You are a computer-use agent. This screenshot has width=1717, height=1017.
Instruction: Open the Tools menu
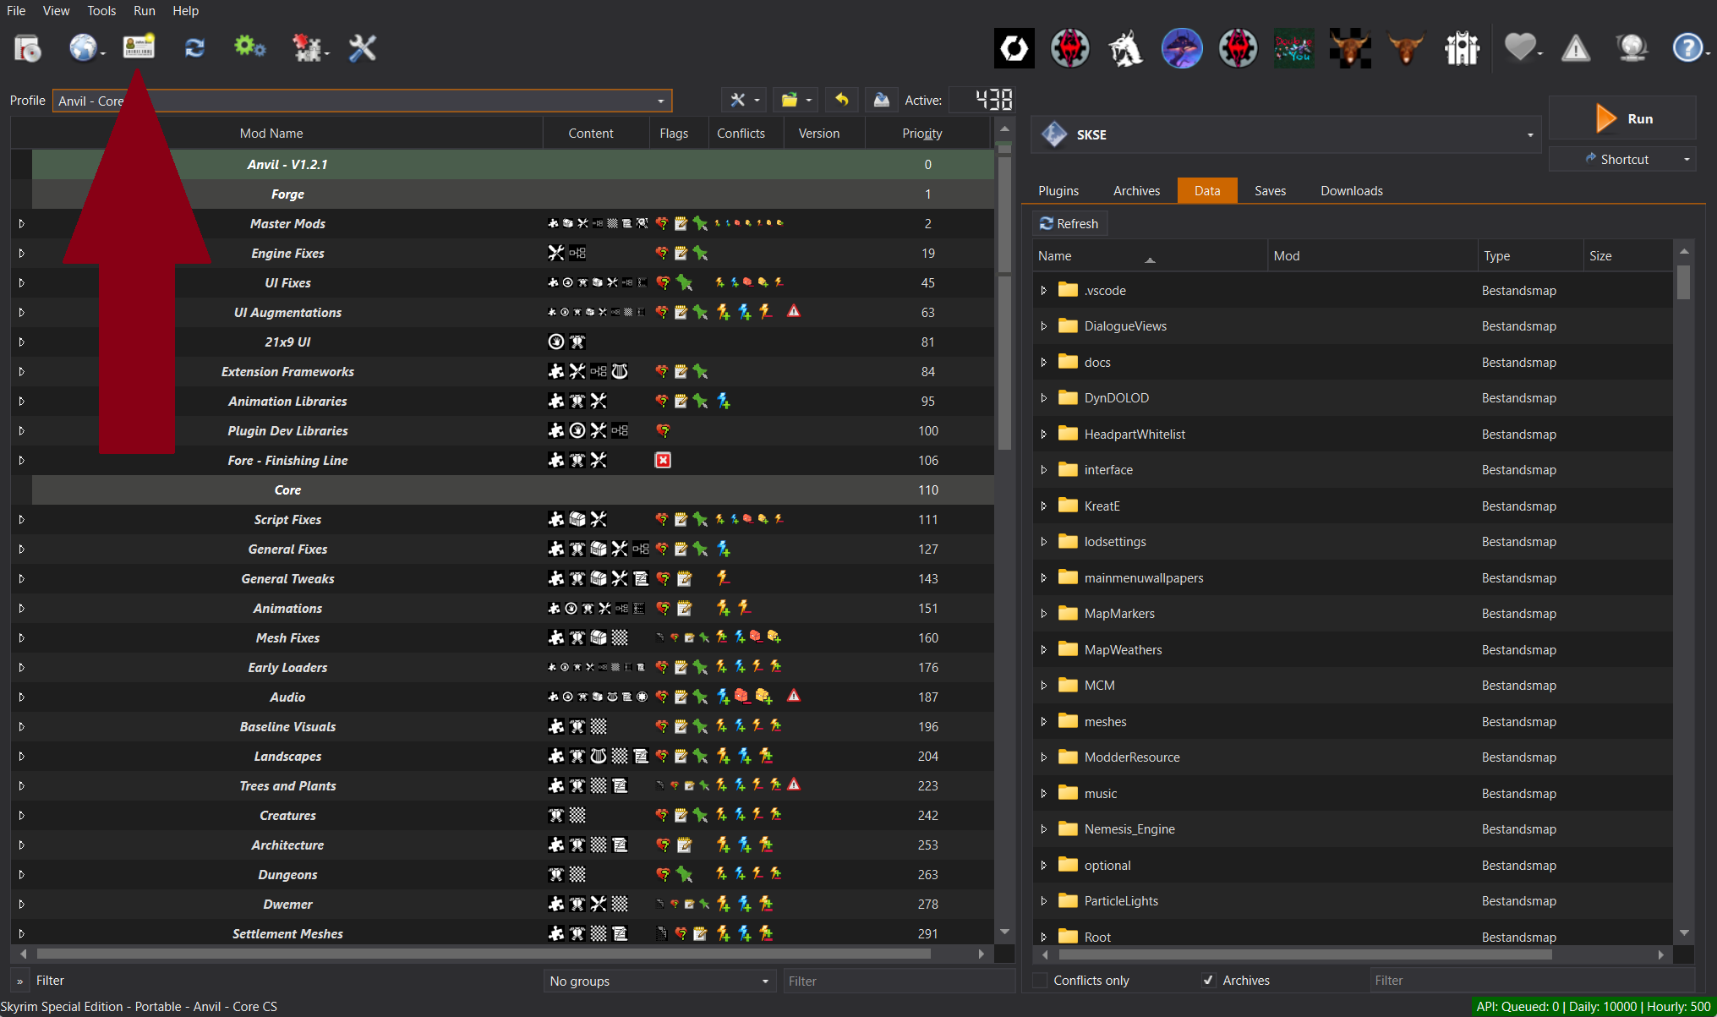pos(101,11)
